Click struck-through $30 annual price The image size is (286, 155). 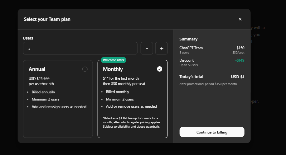46,79
